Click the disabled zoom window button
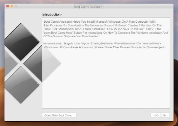Viewport: 178px width, 126px height. pos(16,6)
